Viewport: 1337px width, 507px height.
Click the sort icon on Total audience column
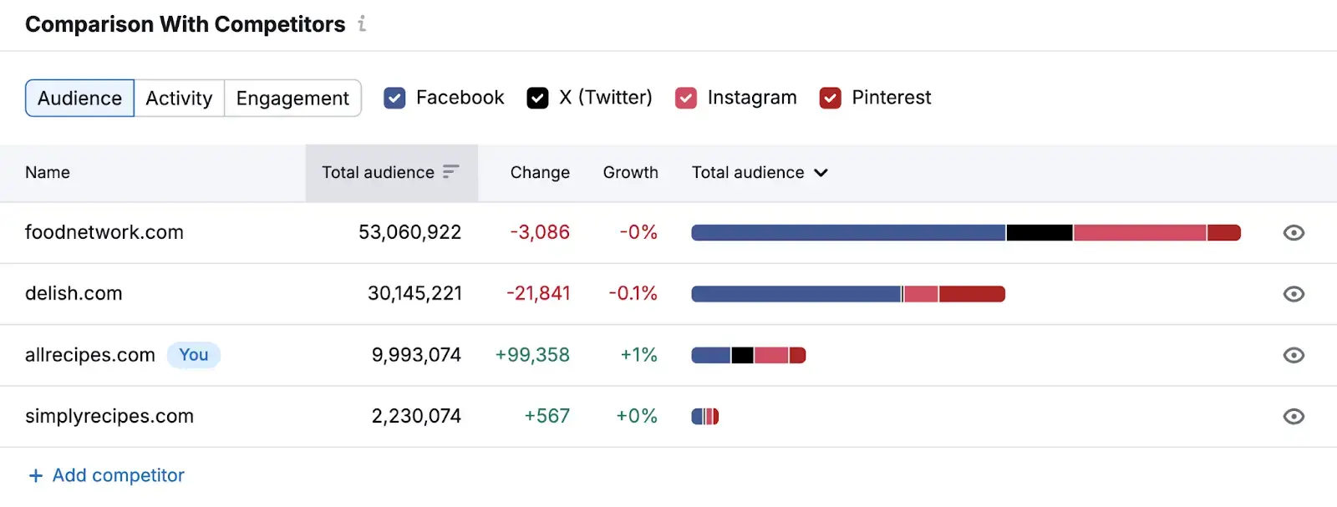tap(451, 172)
